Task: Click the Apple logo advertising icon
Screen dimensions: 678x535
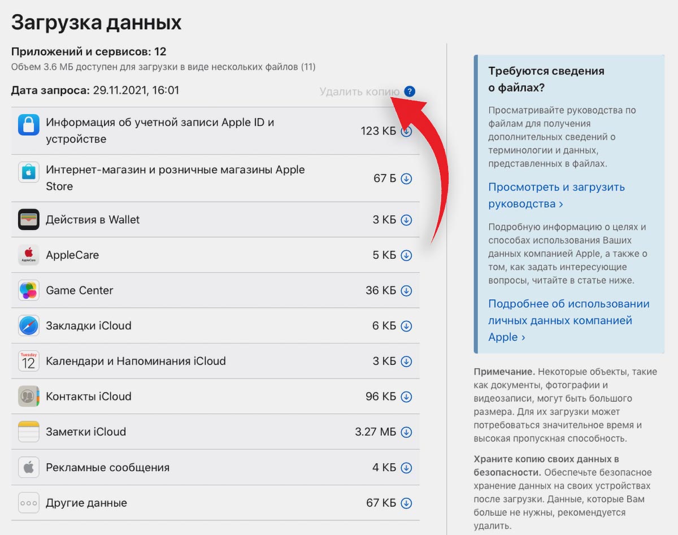Action: (x=28, y=467)
